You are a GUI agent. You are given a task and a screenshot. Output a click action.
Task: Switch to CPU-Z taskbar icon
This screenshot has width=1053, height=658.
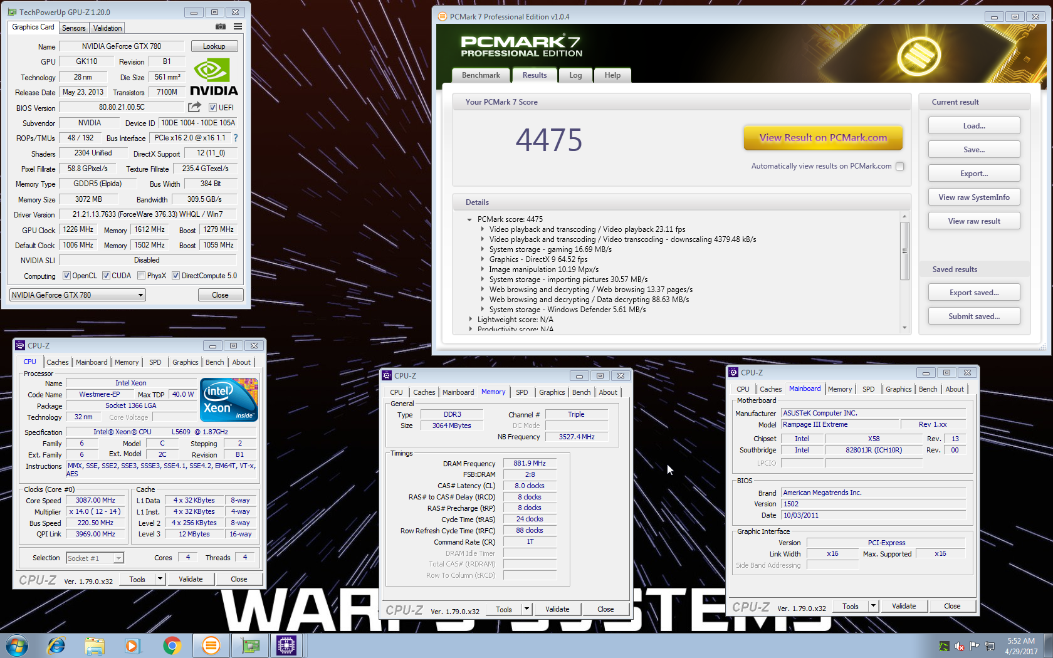pyautogui.click(x=286, y=645)
